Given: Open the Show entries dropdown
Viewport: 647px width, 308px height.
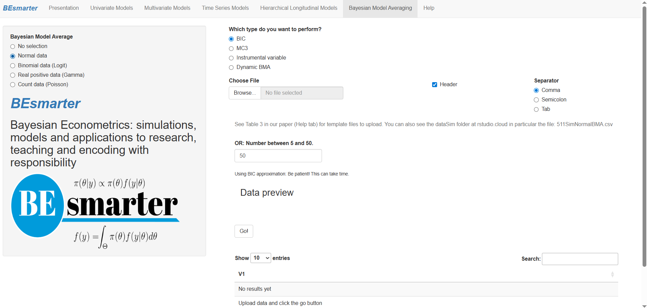Looking at the screenshot, I should point(261,258).
